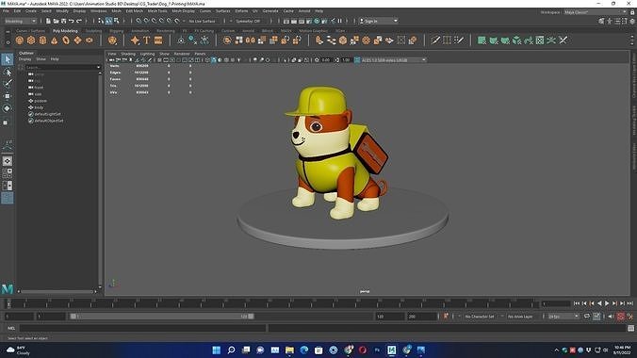Open taskbar Search
The width and height of the screenshot is (637, 358).
click(231, 350)
